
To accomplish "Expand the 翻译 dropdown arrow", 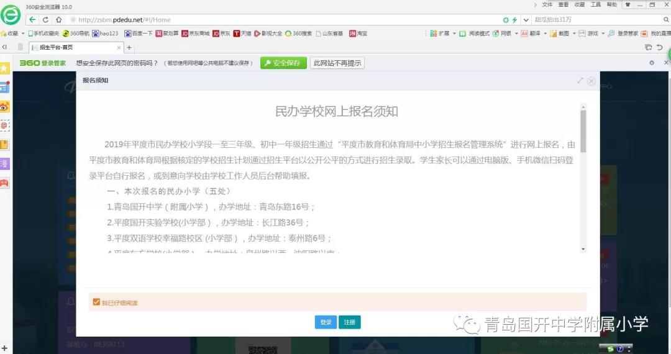I will tap(545, 34).
